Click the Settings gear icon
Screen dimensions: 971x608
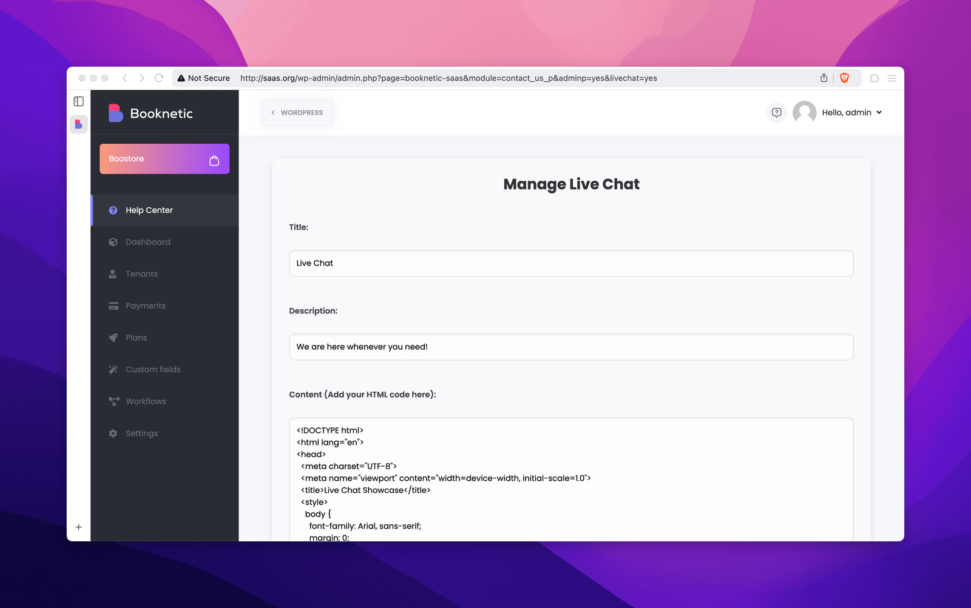coord(113,433)
